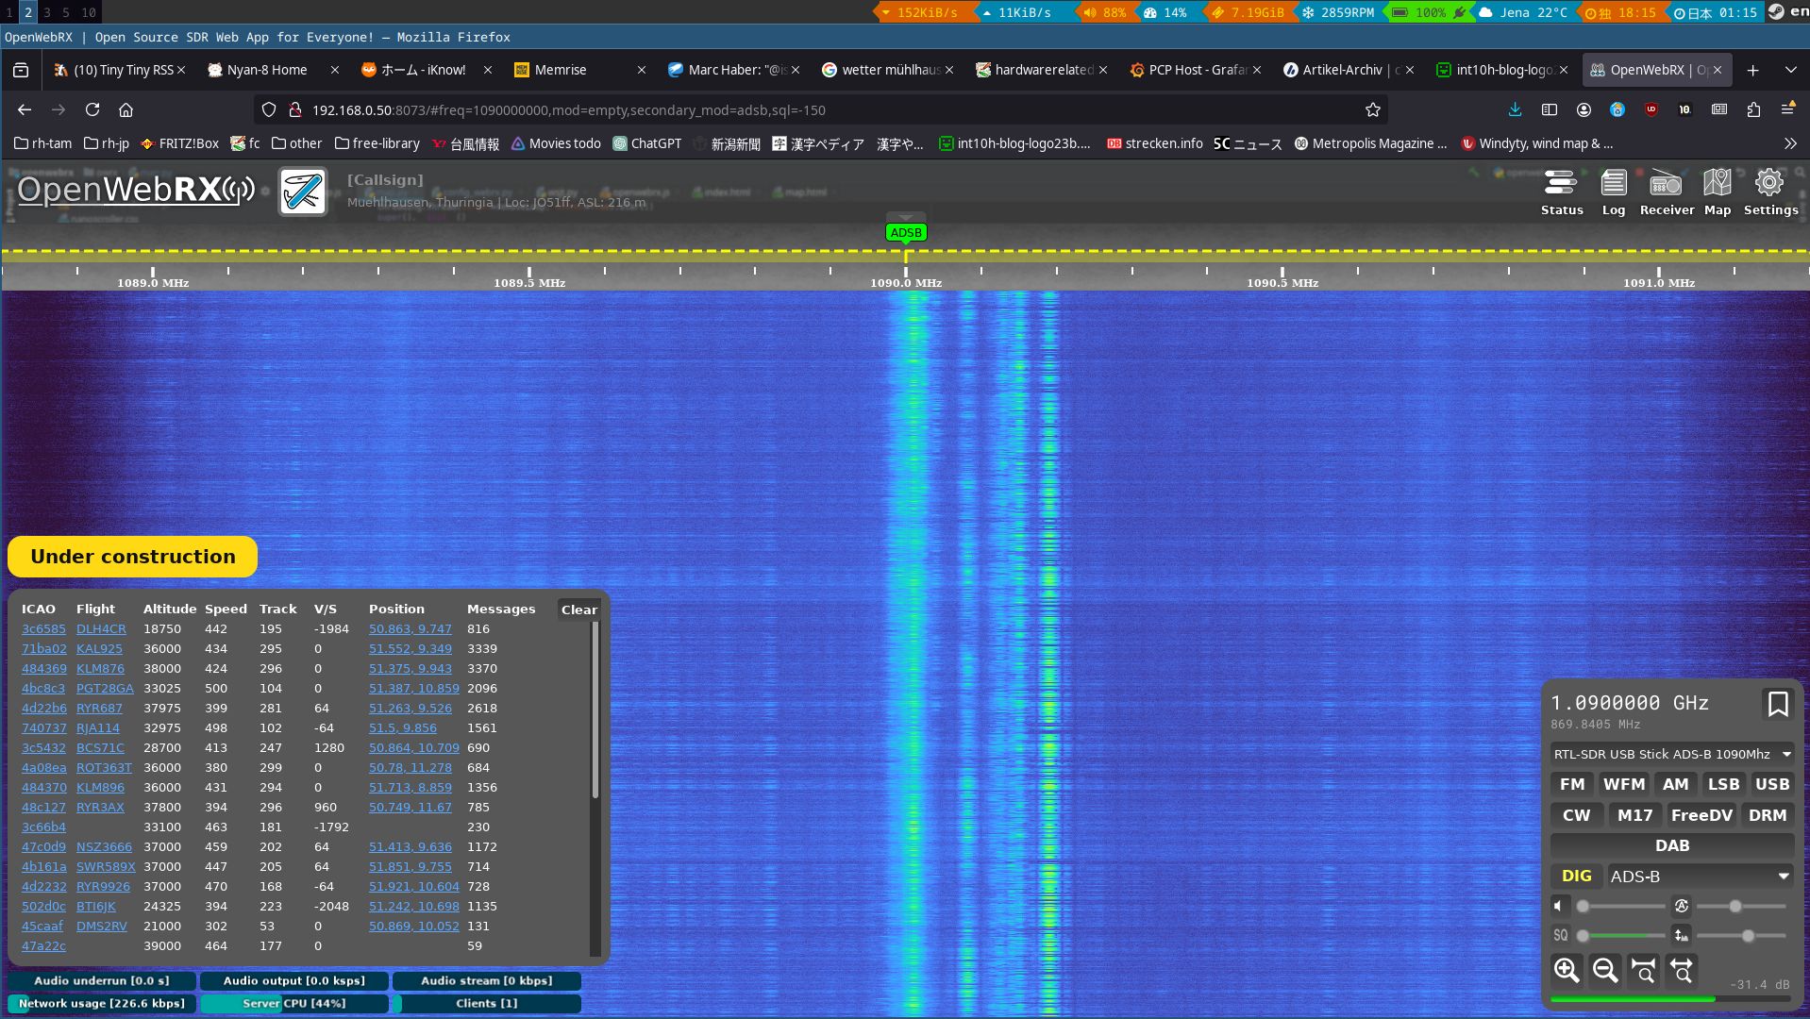Click the ADSB demodulator marker
Screen dimensions: 1810x1019
click(905, 233)
